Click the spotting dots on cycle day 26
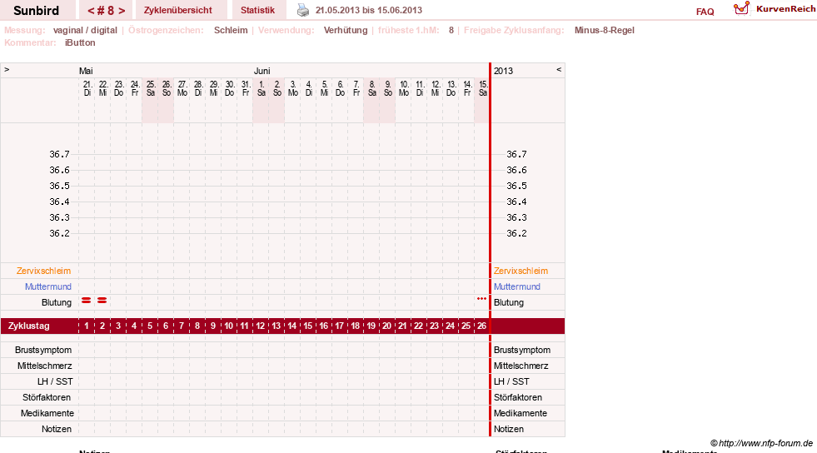 [481, 299]
